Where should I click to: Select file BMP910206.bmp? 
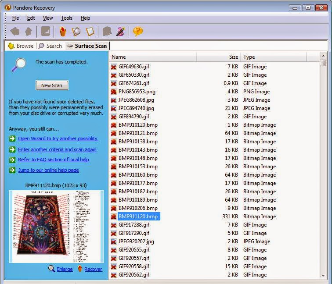point(138,208)
